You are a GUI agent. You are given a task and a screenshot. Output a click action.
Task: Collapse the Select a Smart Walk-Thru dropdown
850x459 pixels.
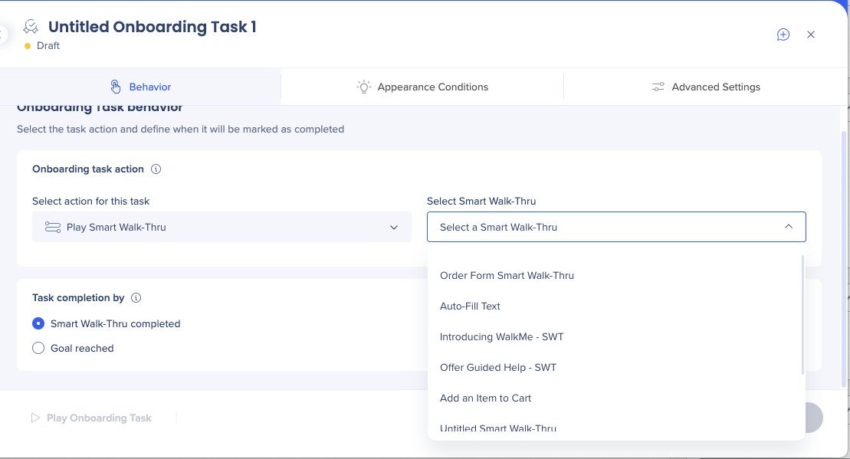616,227
